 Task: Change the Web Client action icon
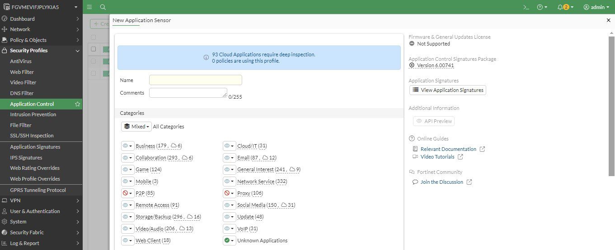[127, 241]
